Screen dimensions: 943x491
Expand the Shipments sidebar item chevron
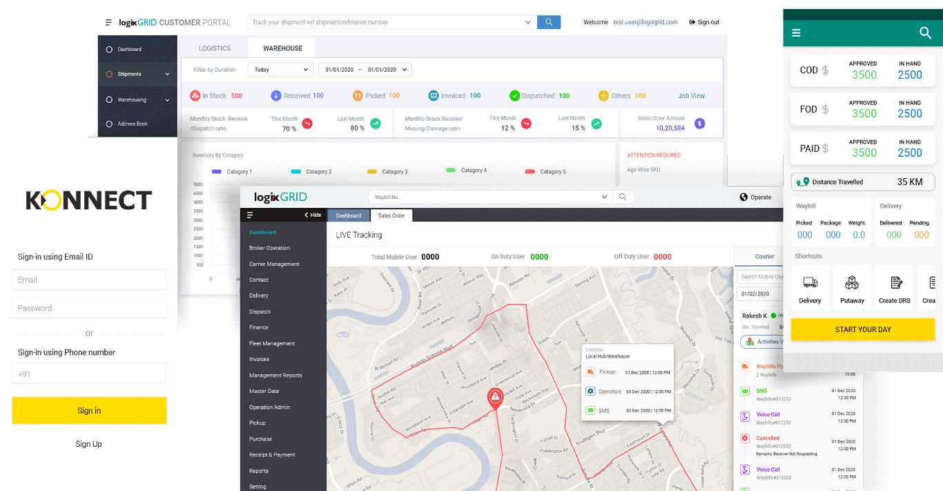[x=167, y=75]
